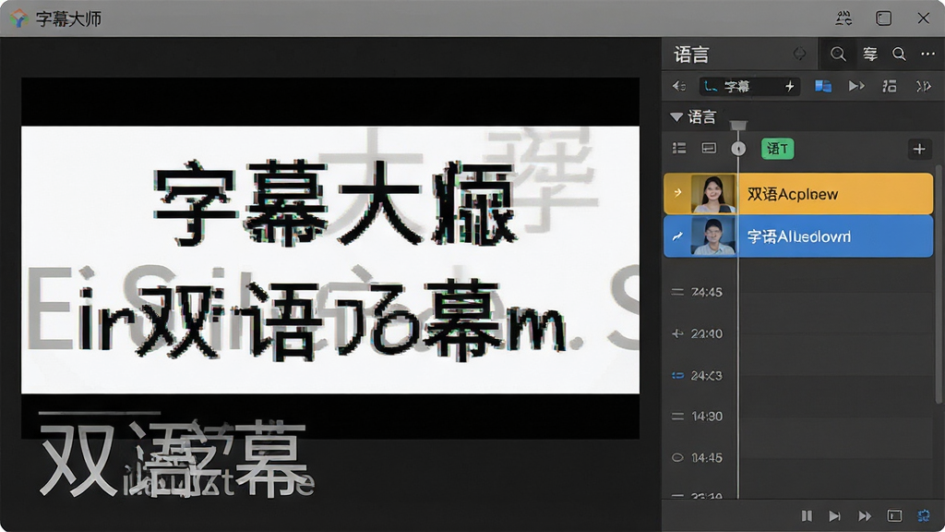Click the 字幕大师 app logo in title bar
This screenshot has width=945, height=532.
(x=18, y=18)
